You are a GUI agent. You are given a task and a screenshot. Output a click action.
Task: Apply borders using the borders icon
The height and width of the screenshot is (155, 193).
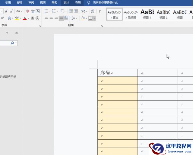[90, 18]
